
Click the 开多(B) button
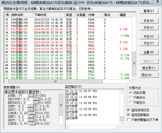click(x=149, y=20)
